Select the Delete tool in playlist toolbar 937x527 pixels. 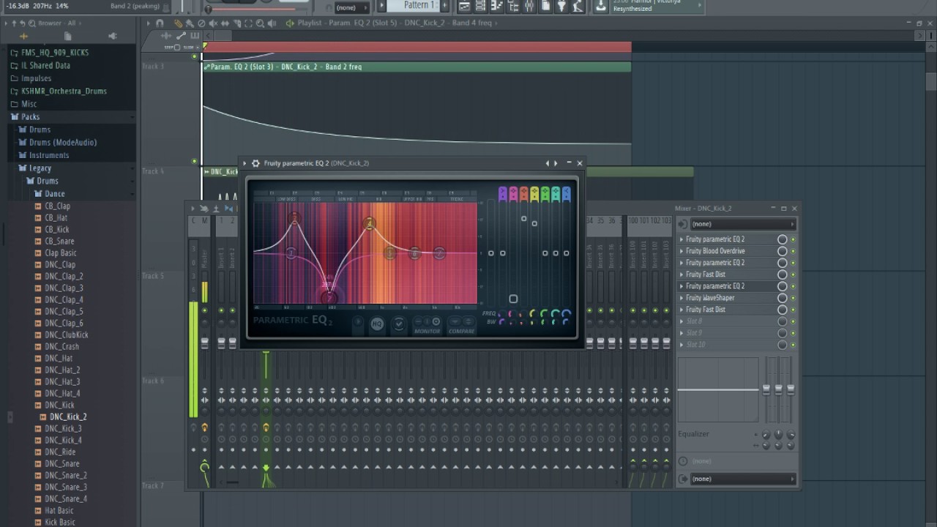click(201, 23)
